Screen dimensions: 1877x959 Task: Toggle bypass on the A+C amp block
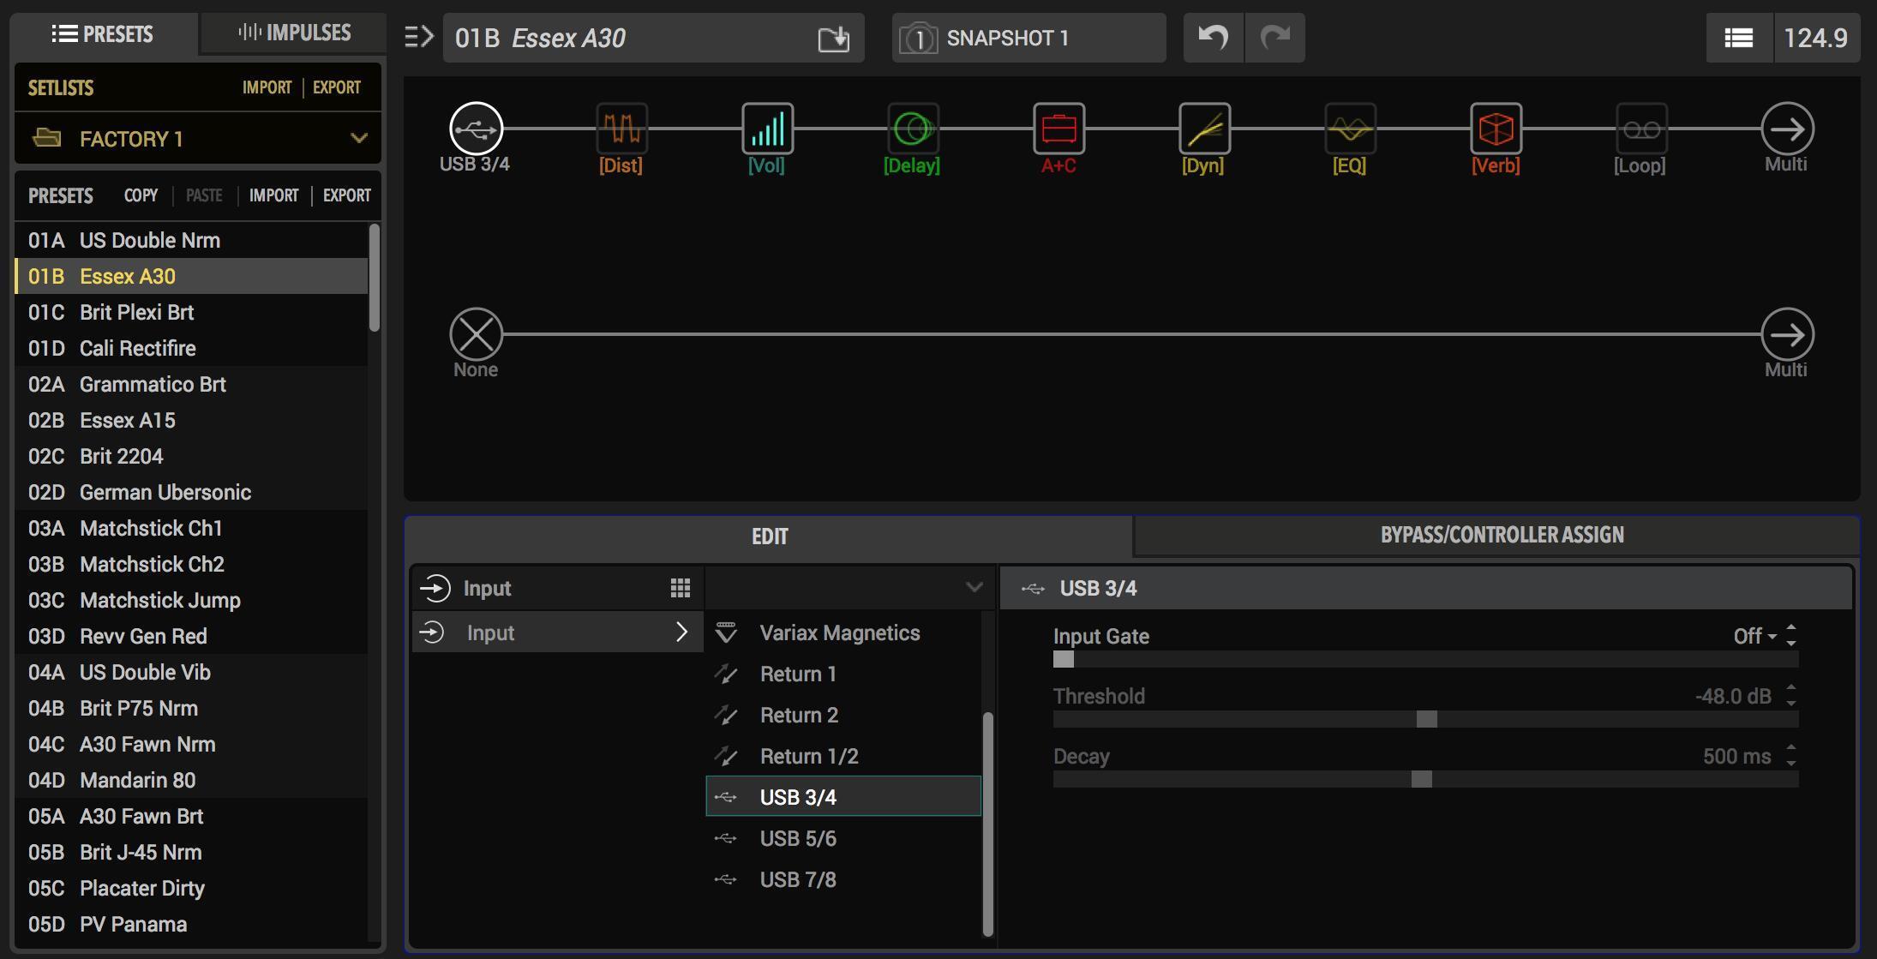coord(1057,129)
